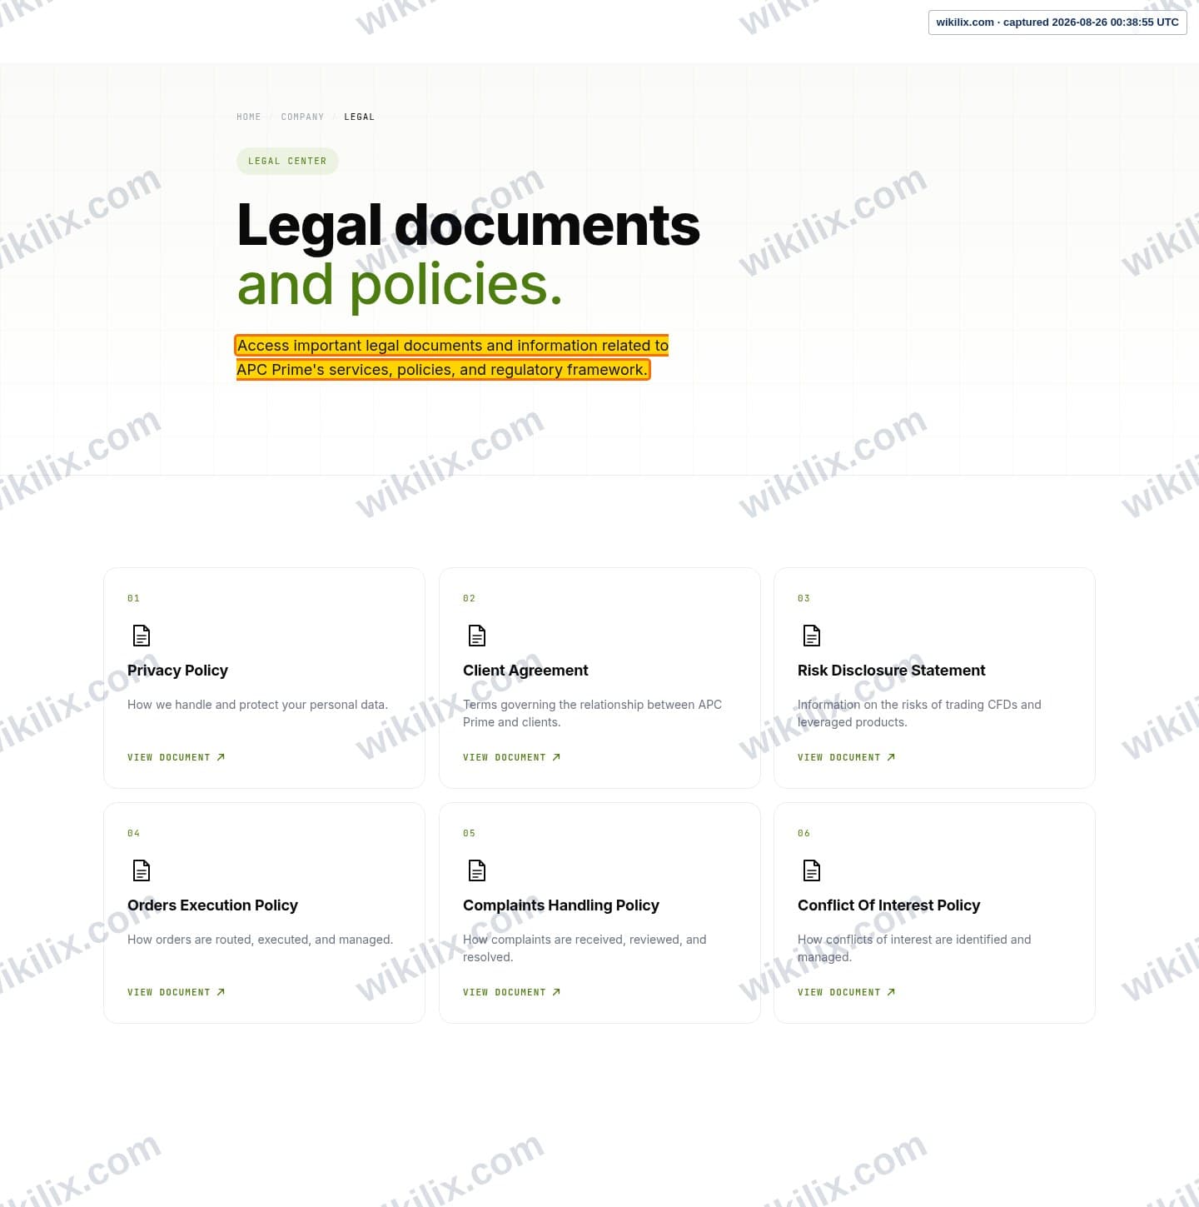Screen dimensions: 1199x1207
Task: Click 'How we handle and protect your personal data.'
Action: 257,705
